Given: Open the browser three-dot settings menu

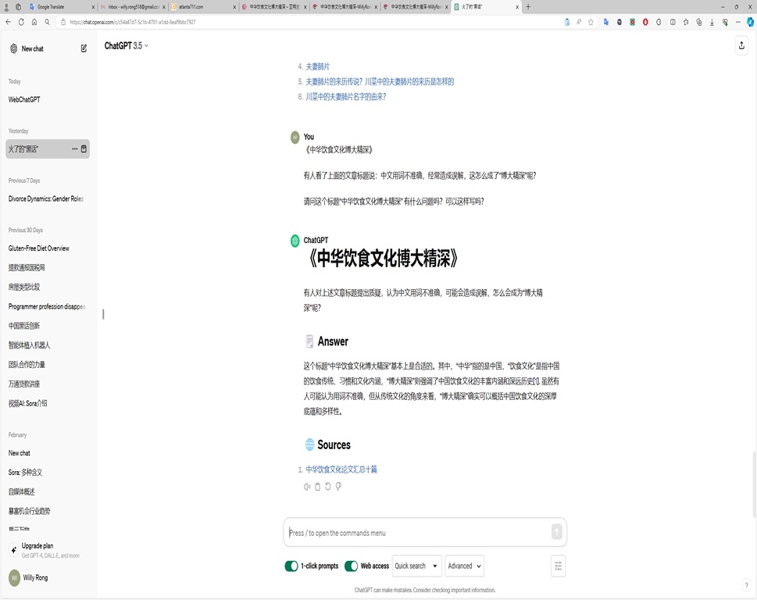Looking at the screenshot, I should tap(737, 22).
